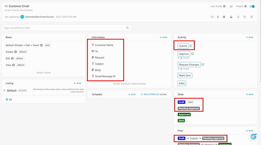This screenshot has height=145, width=261.
Task: Click the folder icon beside Default listing
Action: pyautogui.click(x=5, y=91)
